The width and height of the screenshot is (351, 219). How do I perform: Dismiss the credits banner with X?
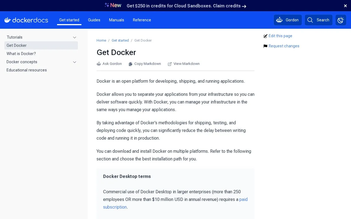click(346, 6)
